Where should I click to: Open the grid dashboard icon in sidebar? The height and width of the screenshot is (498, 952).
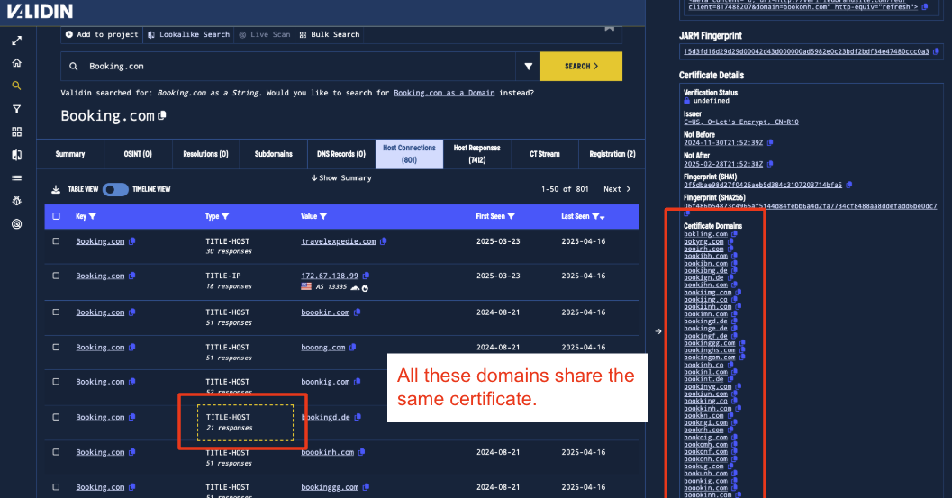click(16, 131)
